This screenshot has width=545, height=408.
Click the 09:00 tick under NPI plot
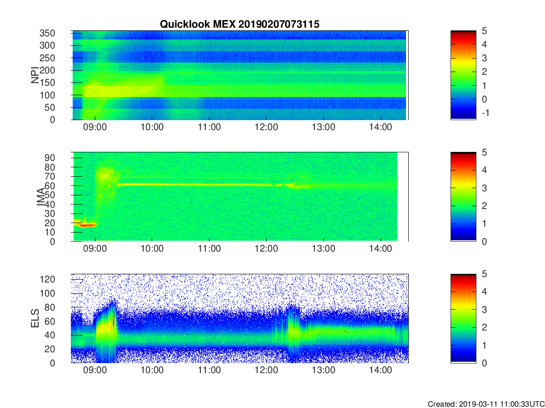95,127
